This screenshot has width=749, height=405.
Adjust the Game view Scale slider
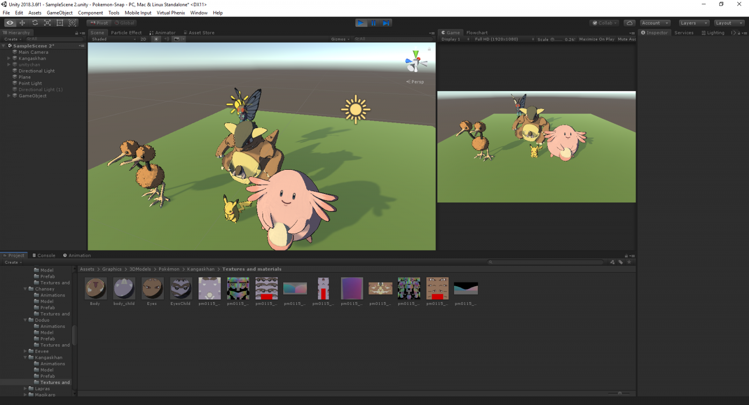(x=557, y=39)
